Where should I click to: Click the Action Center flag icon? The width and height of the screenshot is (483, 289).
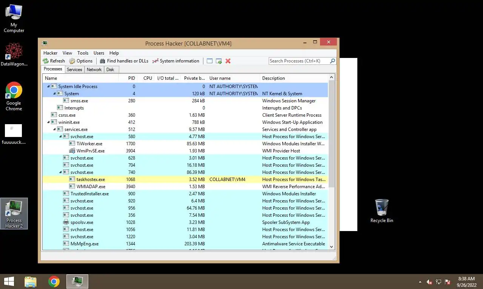click(448, 282)
